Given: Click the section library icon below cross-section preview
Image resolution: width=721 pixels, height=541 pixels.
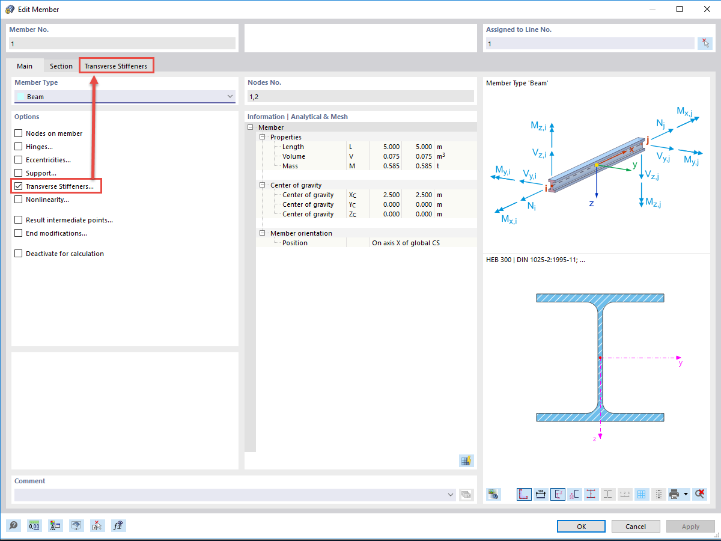Looking at the screenshot, I should pyautogui.click(x=493, y=494).
